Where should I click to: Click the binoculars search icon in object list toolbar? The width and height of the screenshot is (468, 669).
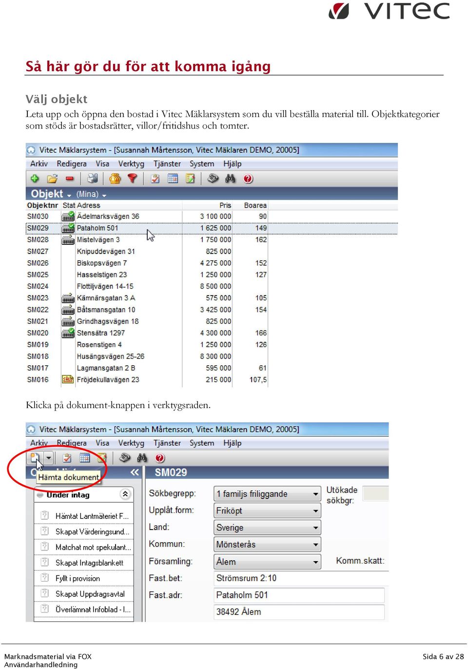click(x=231, y=178)
